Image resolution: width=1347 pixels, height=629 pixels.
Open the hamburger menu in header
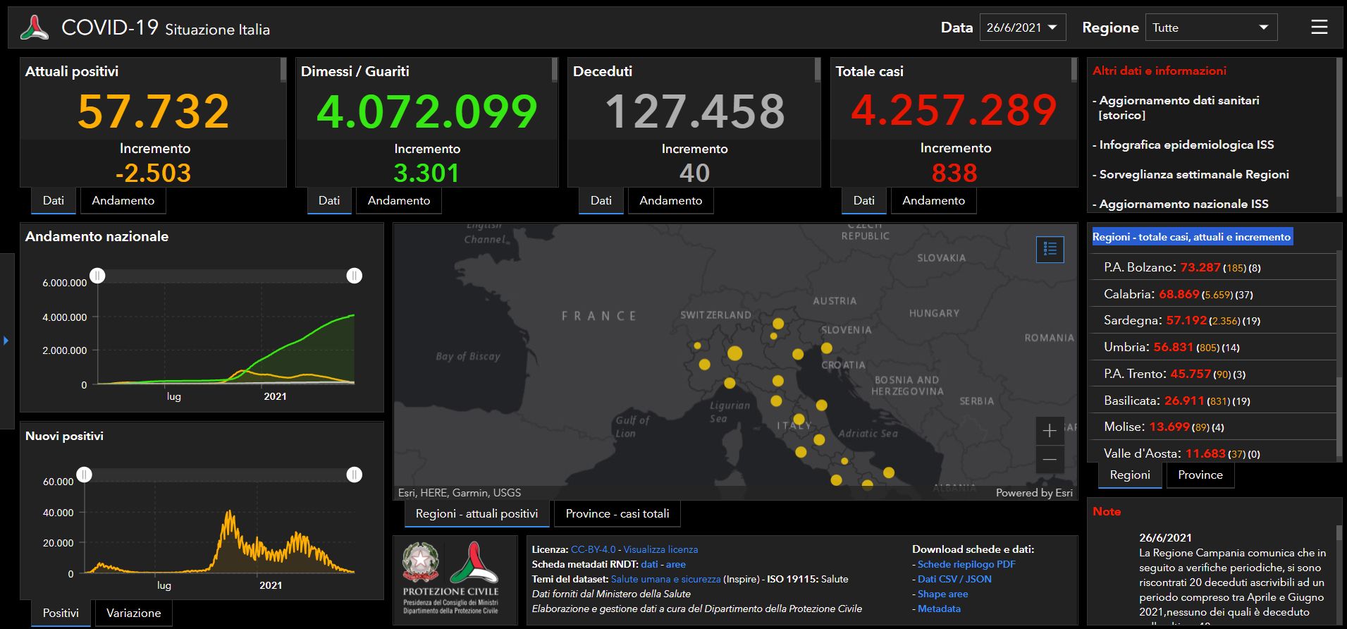coord(1319,28)
